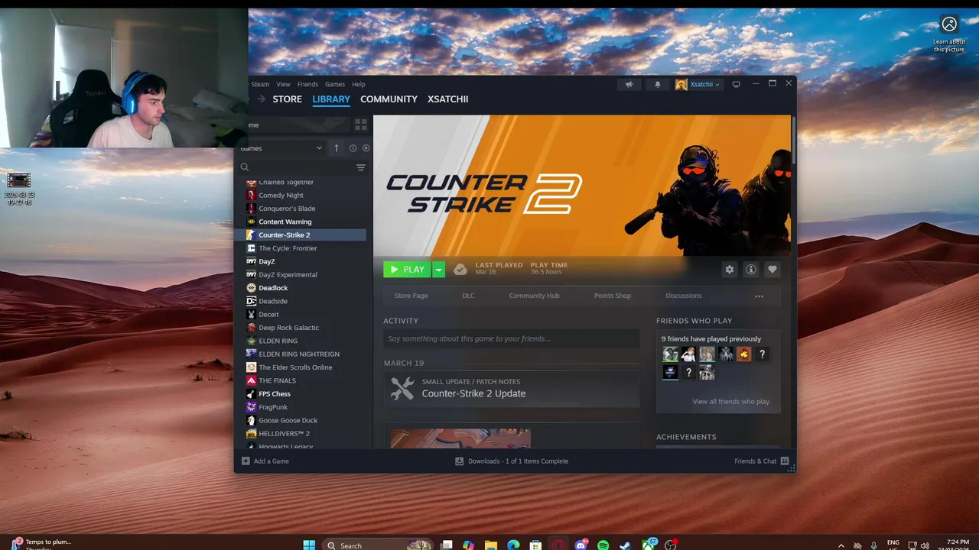Check the Steam Cloud status icon
979x550 pixels.
tap(460, 269)
